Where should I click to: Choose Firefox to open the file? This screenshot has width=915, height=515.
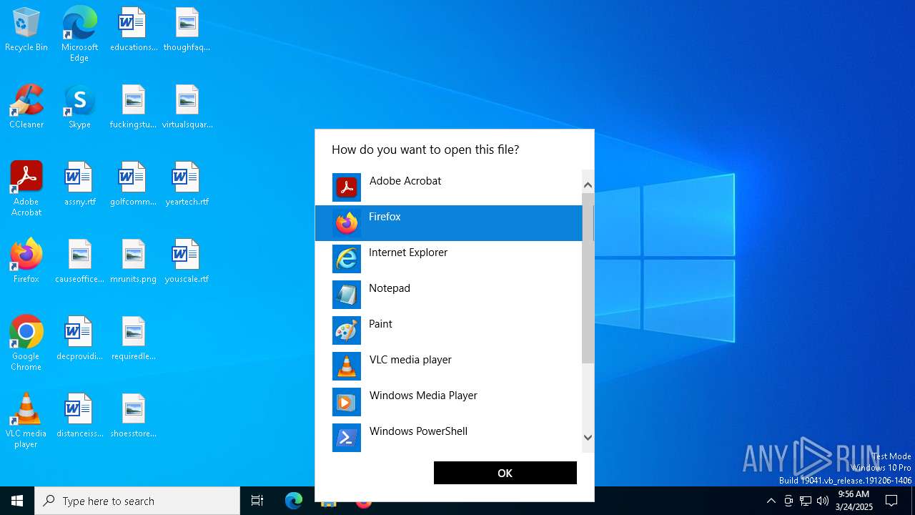click(449, 223)
